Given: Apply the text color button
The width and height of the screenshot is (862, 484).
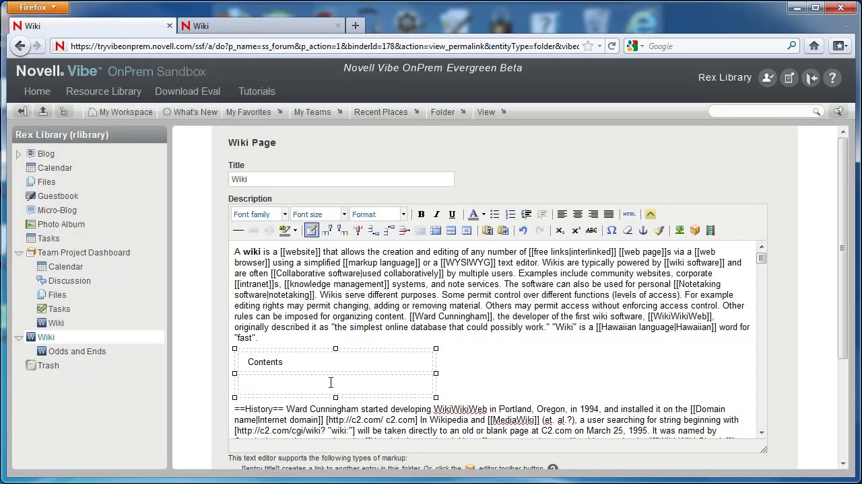Looking at the screenshot, I should coord(473,214).
